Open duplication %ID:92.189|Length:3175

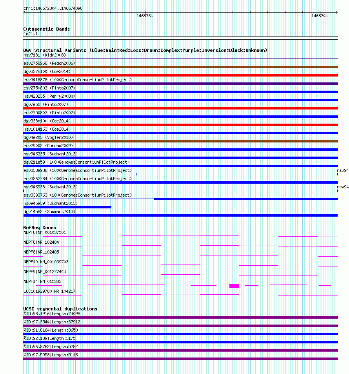[49, 338]
